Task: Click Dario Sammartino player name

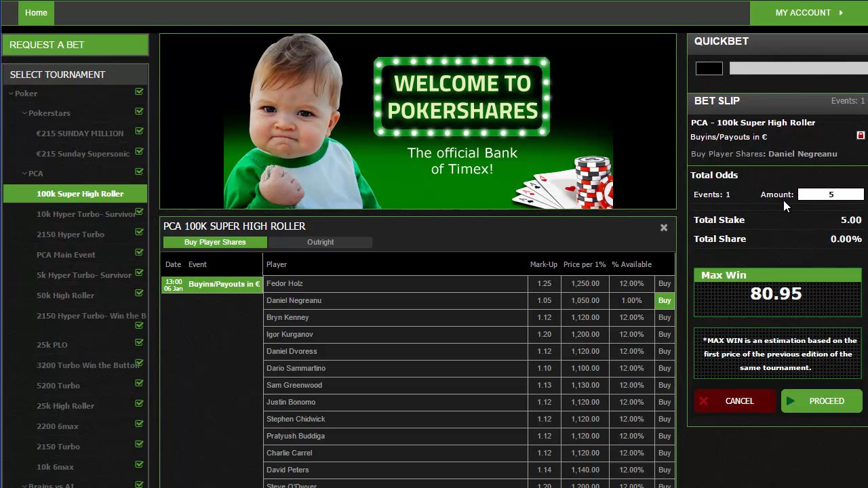Action: (x=296, y=368)
